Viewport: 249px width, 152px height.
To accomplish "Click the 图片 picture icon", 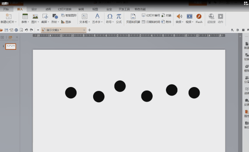I will click(x=35, y=16).
